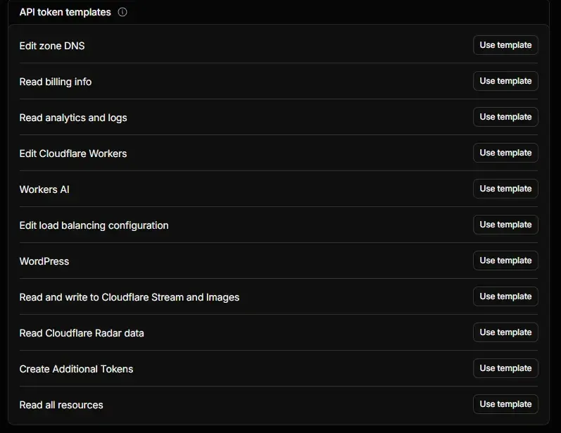561x433 pixels.
Task: Click the info icon beside API token templates
Action: tap(122, 12)
